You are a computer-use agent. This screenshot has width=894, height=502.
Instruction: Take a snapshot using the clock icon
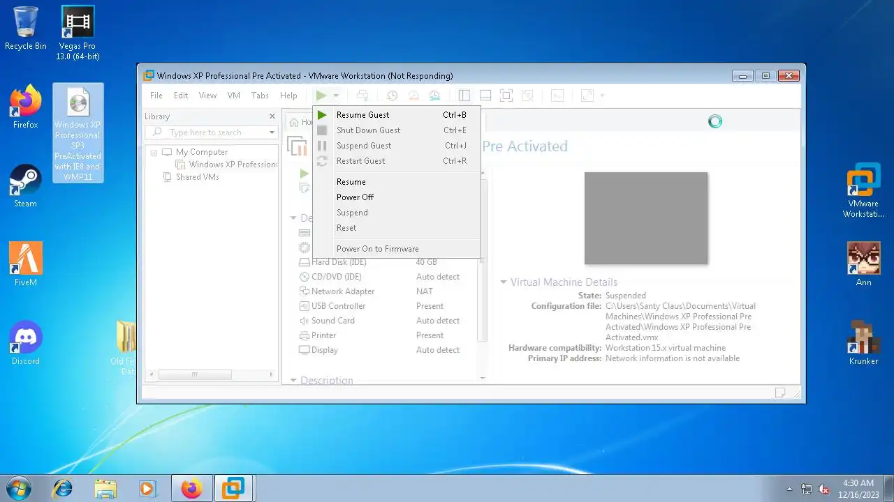(393, 96)
